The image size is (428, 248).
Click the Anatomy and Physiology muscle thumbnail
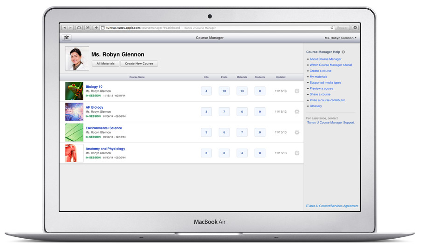coord(74,153)
